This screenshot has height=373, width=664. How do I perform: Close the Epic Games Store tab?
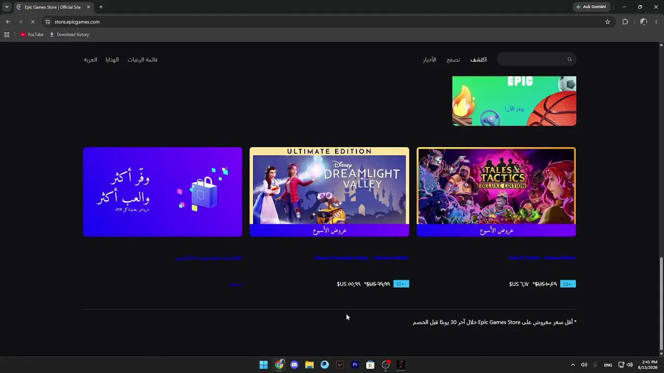[x=88, y=7]
